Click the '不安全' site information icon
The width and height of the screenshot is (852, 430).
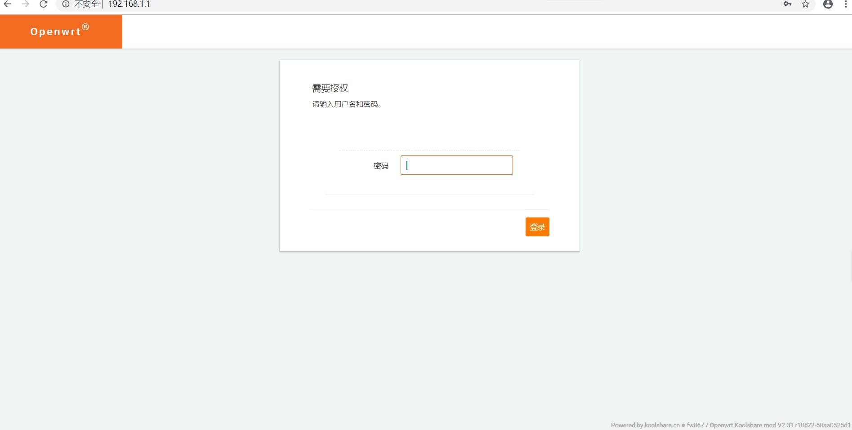pyautogui.click(x=66, y=4)
